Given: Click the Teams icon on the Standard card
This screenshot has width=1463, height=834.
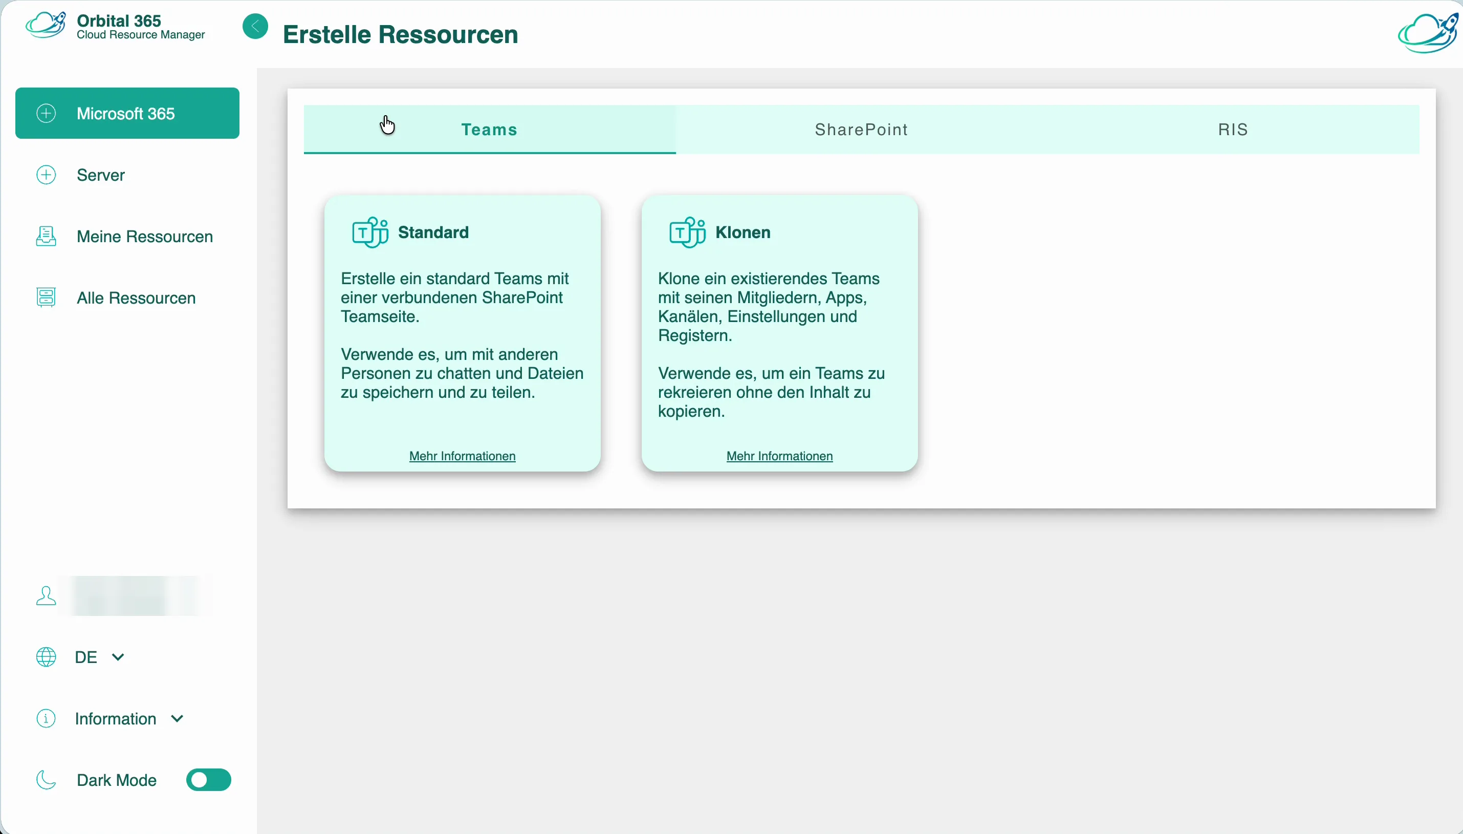Looking at the screenshot, I should point(370,232).
